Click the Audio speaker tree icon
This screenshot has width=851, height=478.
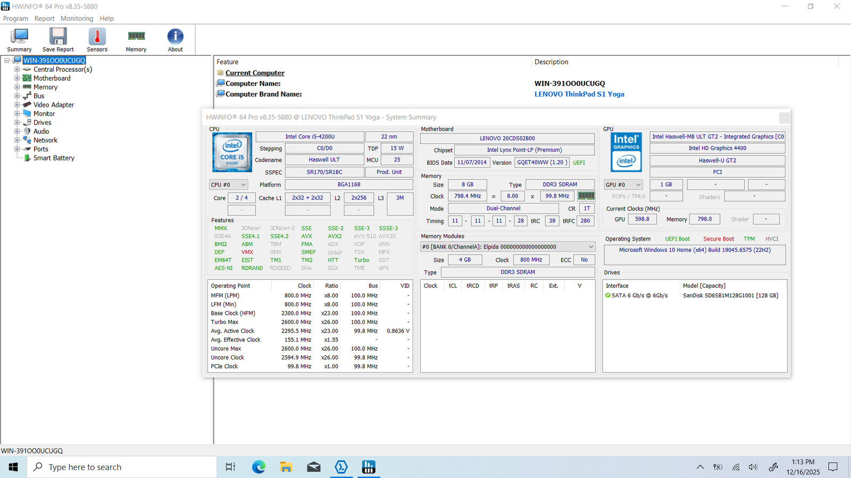pyautogui.click(x=27, y=131)
